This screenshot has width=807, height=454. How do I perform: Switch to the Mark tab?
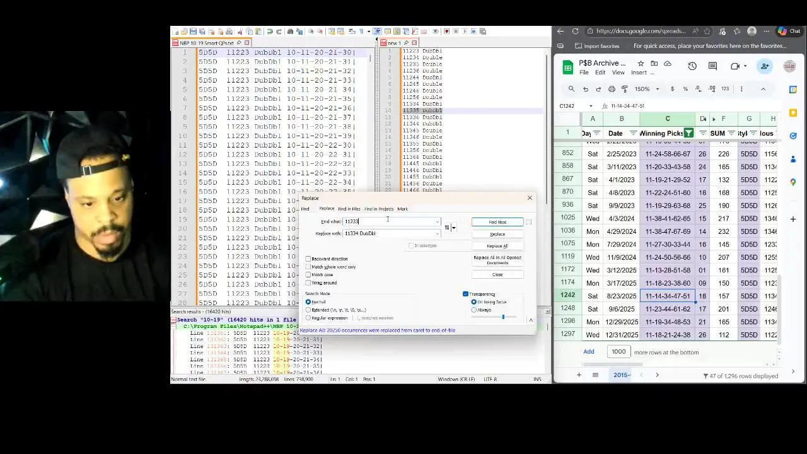(x=402, y=209)
